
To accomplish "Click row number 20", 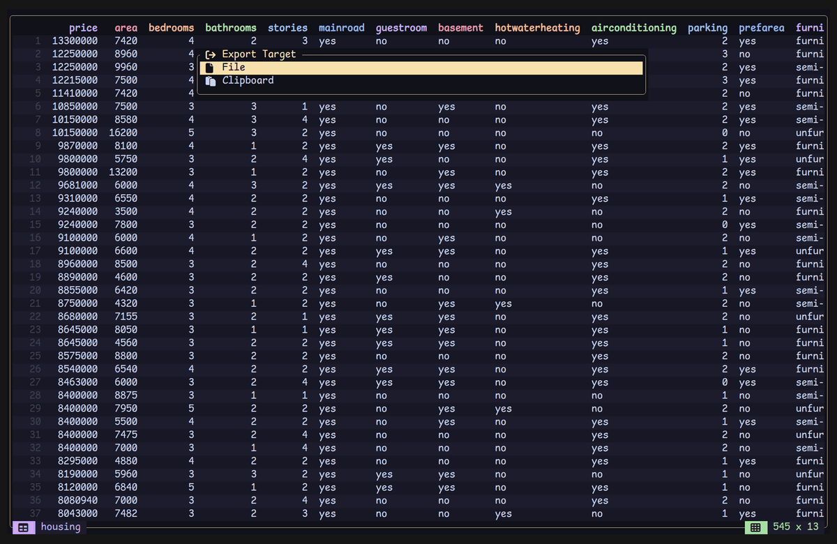I will 36,291.
